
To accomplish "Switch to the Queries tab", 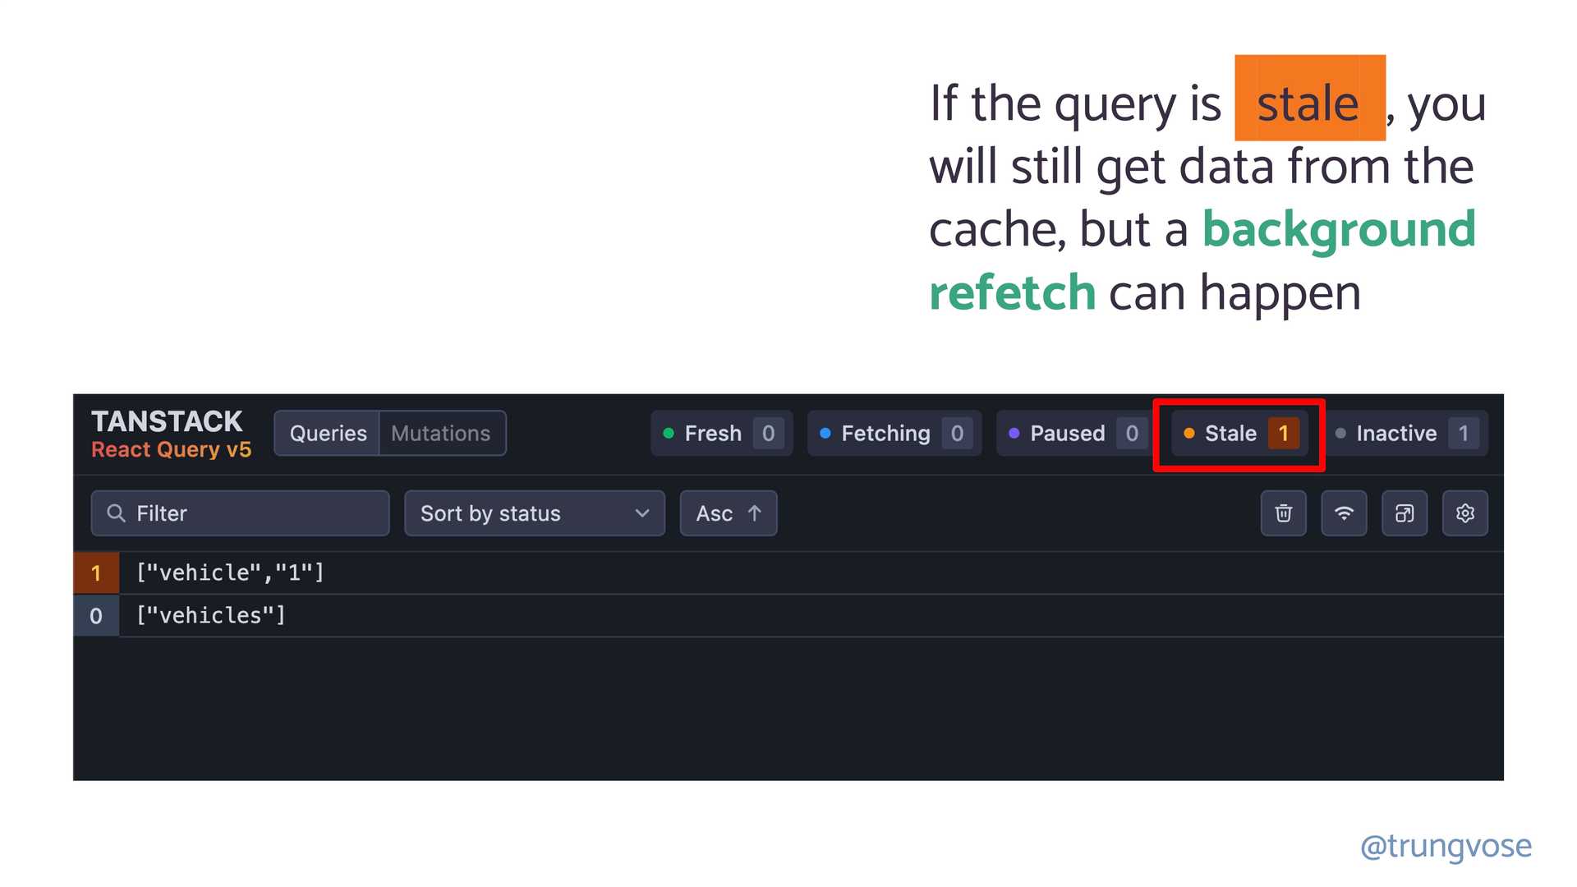I will pos(329,433).
